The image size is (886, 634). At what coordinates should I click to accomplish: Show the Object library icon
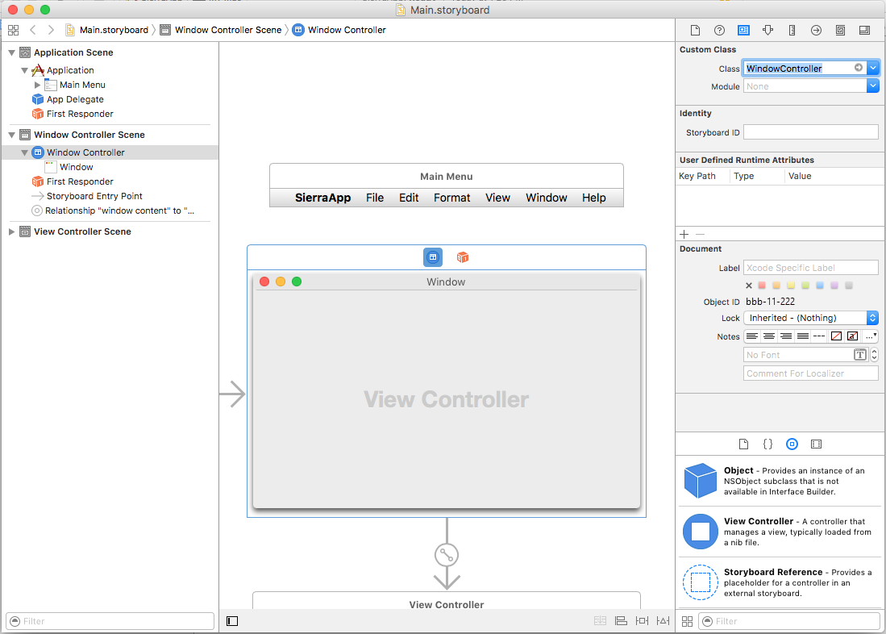click(792, 444)
